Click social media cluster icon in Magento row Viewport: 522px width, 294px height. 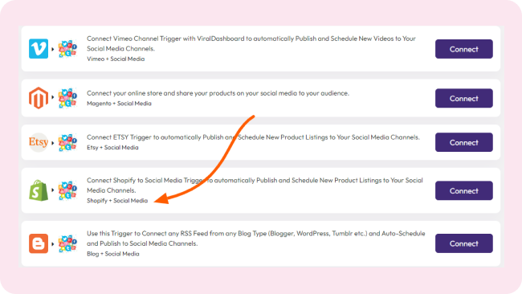(x=67, y=98)
